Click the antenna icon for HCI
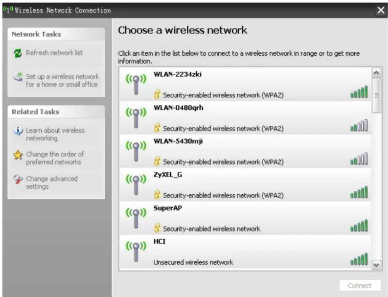The width and height of the screenshot is (388, 297). tap(136, 251)
